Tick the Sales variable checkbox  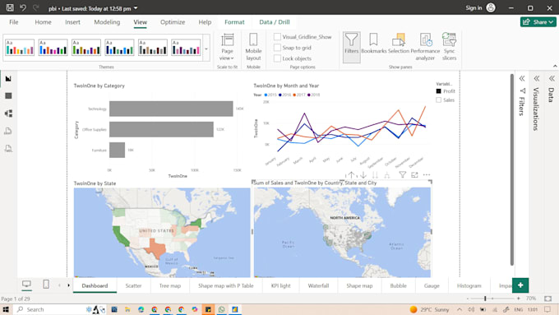[x=438, y=100]
